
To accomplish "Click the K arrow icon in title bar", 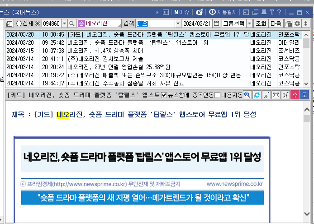I will [x=199, y=12].
